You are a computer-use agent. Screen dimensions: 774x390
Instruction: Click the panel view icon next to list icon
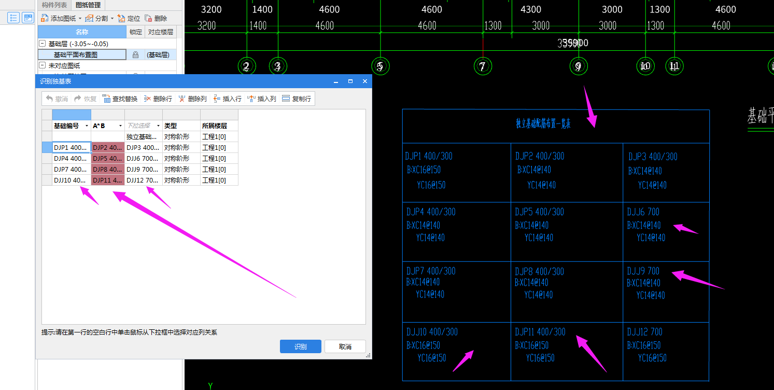[28, 18]
